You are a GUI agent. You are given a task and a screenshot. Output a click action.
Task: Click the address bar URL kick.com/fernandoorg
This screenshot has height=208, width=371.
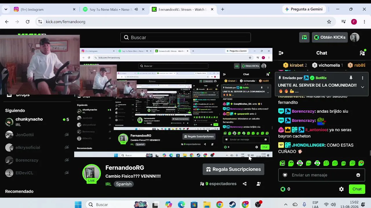click(x=66, y=22)
